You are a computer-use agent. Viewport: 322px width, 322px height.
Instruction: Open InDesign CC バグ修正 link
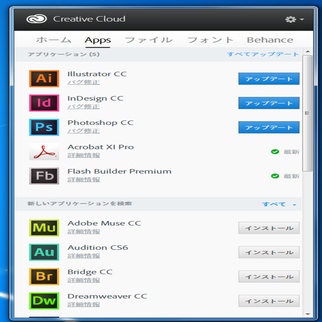point(84,107)
